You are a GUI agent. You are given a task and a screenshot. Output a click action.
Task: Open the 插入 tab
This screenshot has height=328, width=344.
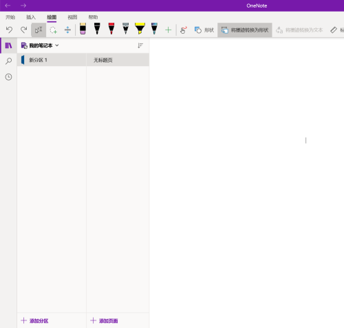tap(31, 17)
